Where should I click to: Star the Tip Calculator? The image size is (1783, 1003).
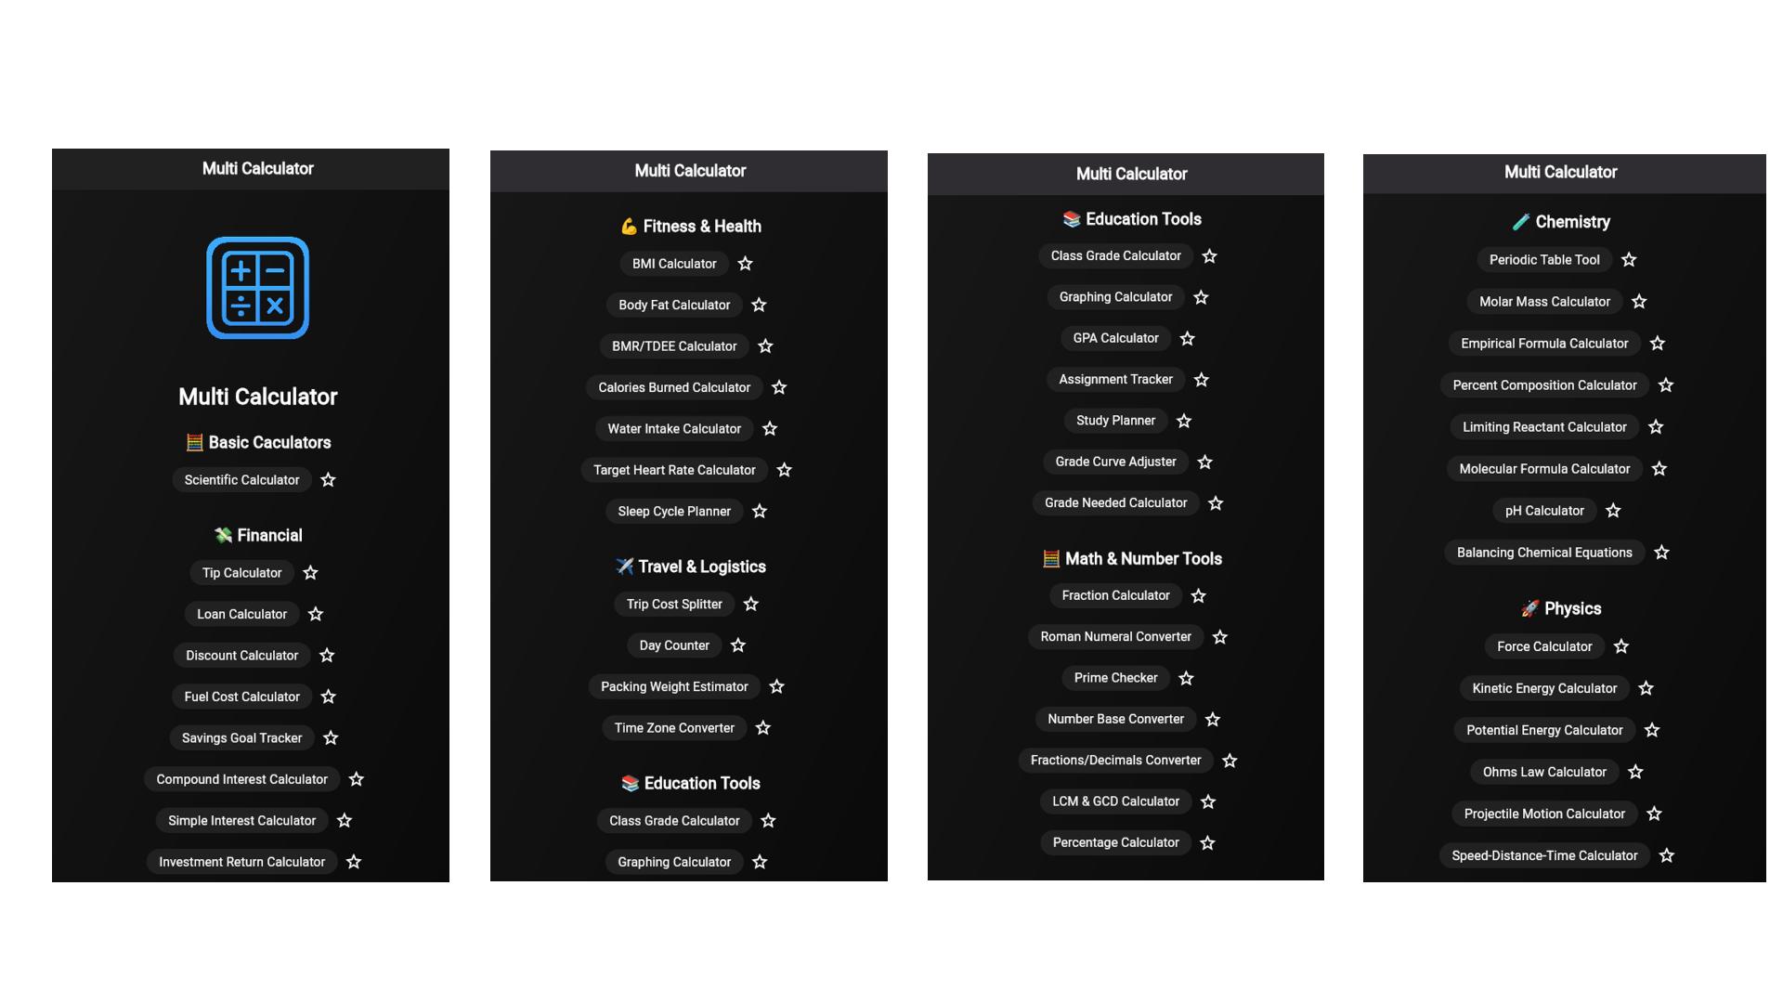click(x=310, y=573)
